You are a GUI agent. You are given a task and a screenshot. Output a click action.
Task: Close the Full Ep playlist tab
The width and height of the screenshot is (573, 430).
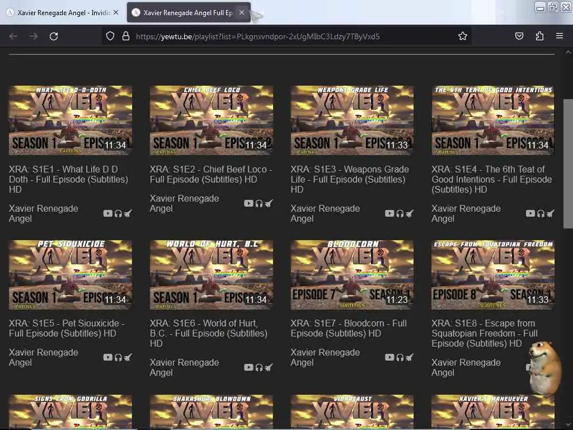coord(242,12)
